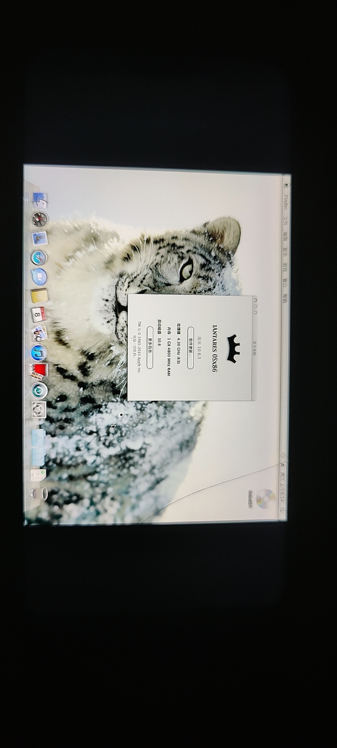Open the Mail stamp icon in Dock
The width and height of the screenshot is (337, 748).
[40, 239]
